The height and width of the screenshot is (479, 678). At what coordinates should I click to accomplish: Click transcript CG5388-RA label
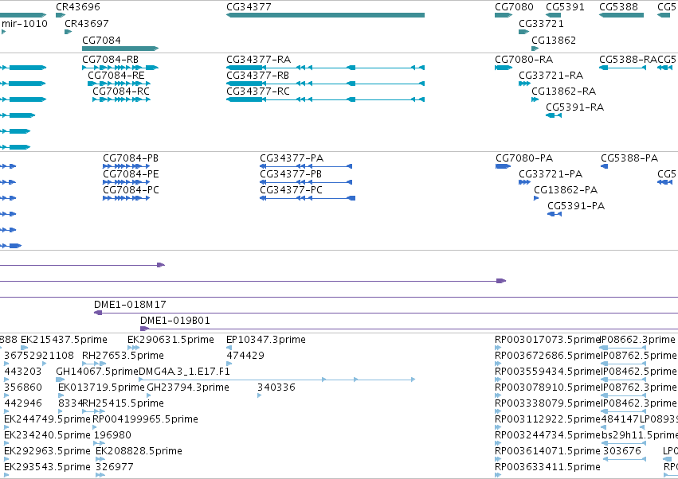[629, 60]
